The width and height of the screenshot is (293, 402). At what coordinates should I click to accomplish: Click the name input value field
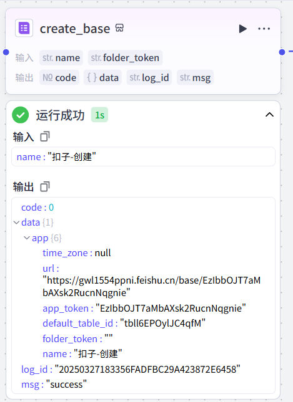click(144, 156)
